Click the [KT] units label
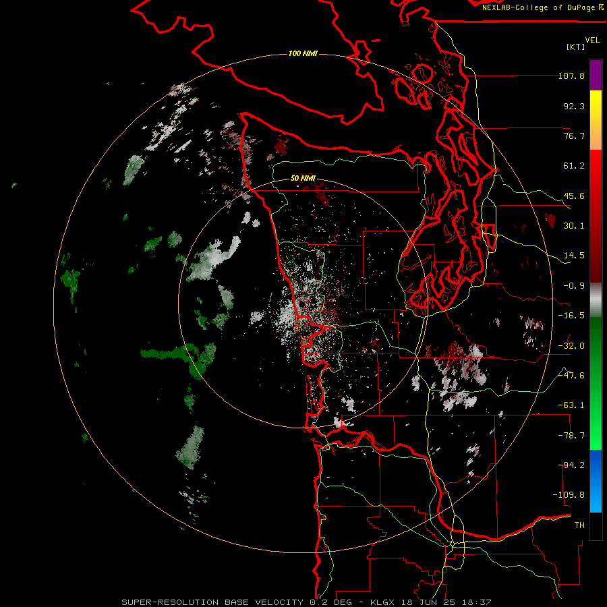The width and height of the screenshot is (607, 607). coord(576,47)
